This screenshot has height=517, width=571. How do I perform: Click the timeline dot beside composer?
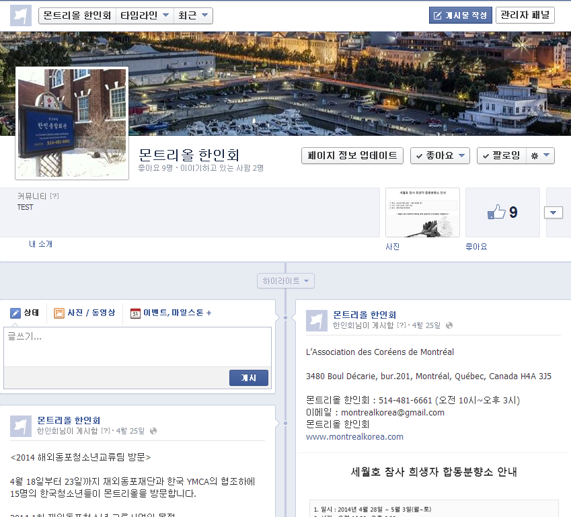[285, 318]
